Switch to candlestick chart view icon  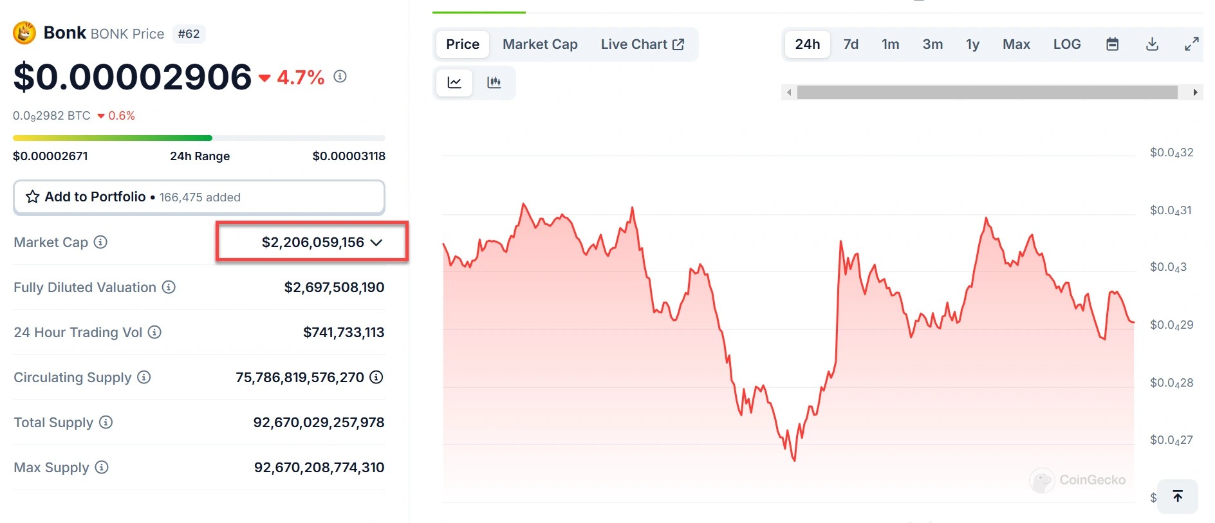(494, 82)
